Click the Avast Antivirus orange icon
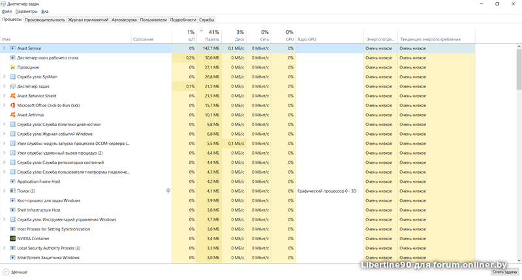The image size is (522, 280). click(x=12, y=115)
